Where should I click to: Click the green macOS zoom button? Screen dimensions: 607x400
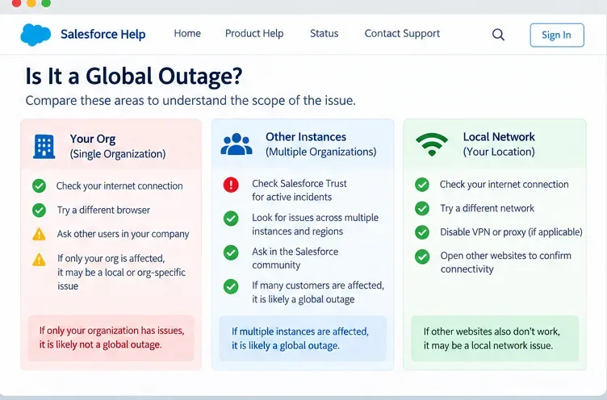46,3
